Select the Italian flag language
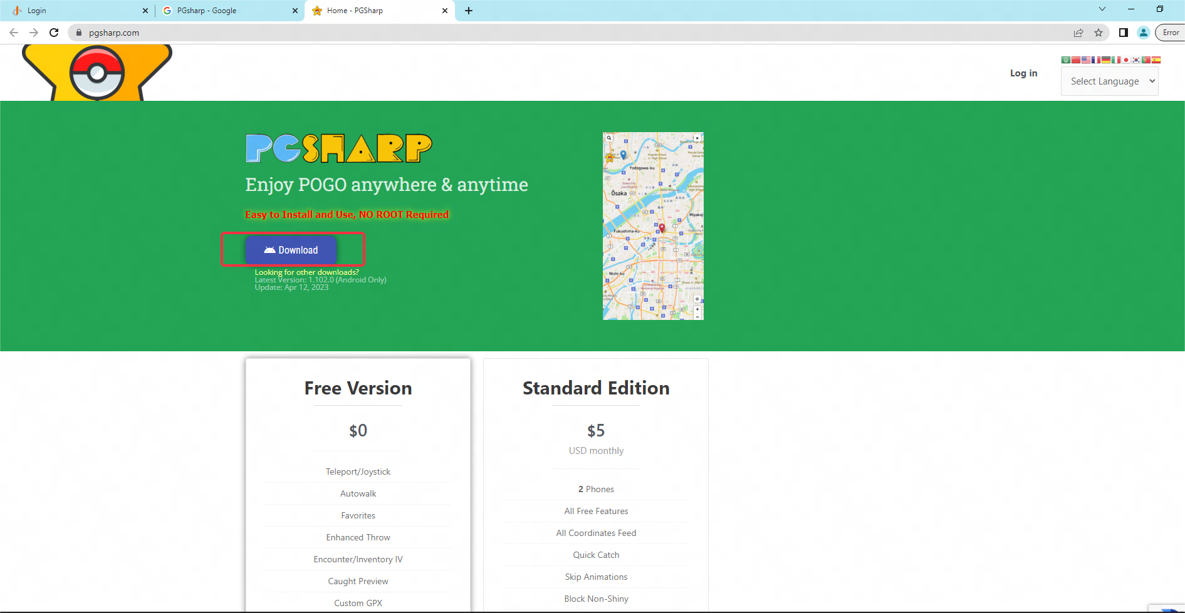The height and width of the screenshot is (613, 1185). tap(1116, 59)
